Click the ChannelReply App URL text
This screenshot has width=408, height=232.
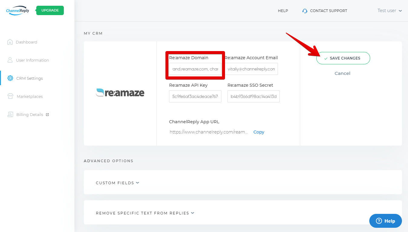209,132
